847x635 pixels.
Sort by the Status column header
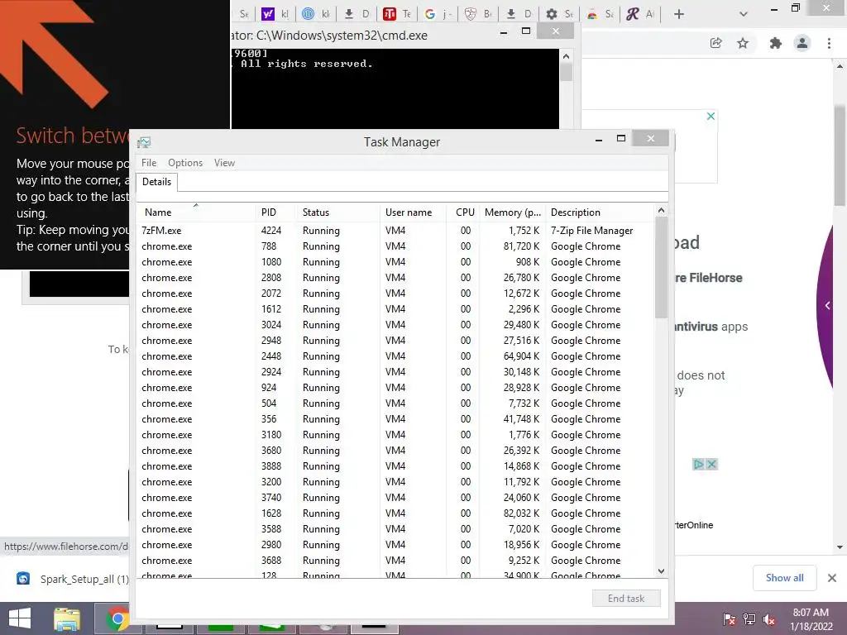(x=337, y=212)
